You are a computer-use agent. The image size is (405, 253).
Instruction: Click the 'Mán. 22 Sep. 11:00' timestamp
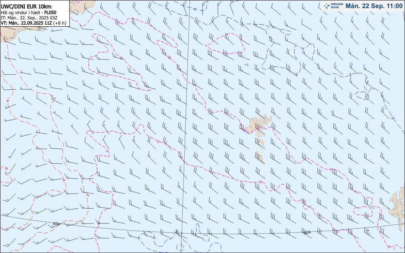374,6
